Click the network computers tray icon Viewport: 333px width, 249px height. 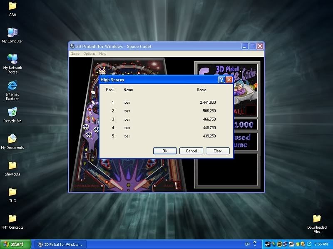pyautogui.click(x=285, y=244)
